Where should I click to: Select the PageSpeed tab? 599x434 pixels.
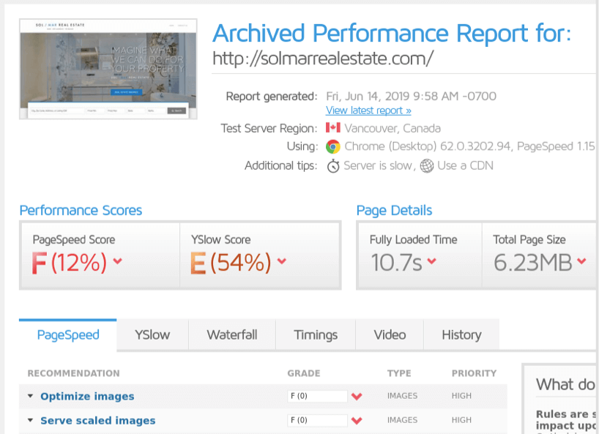pos(68,334)
